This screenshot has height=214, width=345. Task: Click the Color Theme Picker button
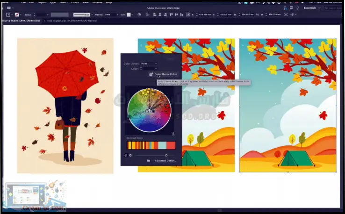[x=163, y=74]
